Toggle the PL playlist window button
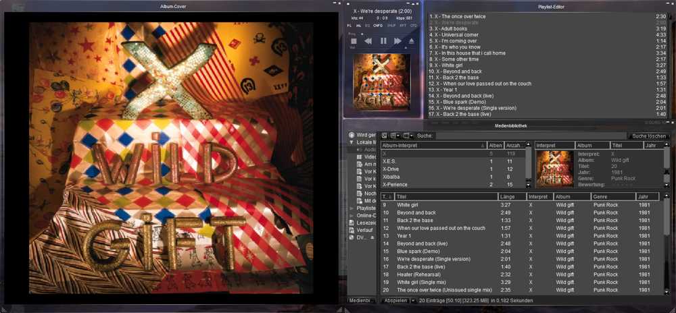The width and height of the screenshot is (676, 313). 349,26
